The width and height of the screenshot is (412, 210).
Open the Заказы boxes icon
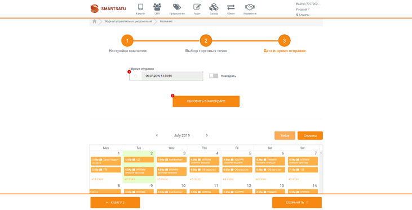tap(214, 7)
